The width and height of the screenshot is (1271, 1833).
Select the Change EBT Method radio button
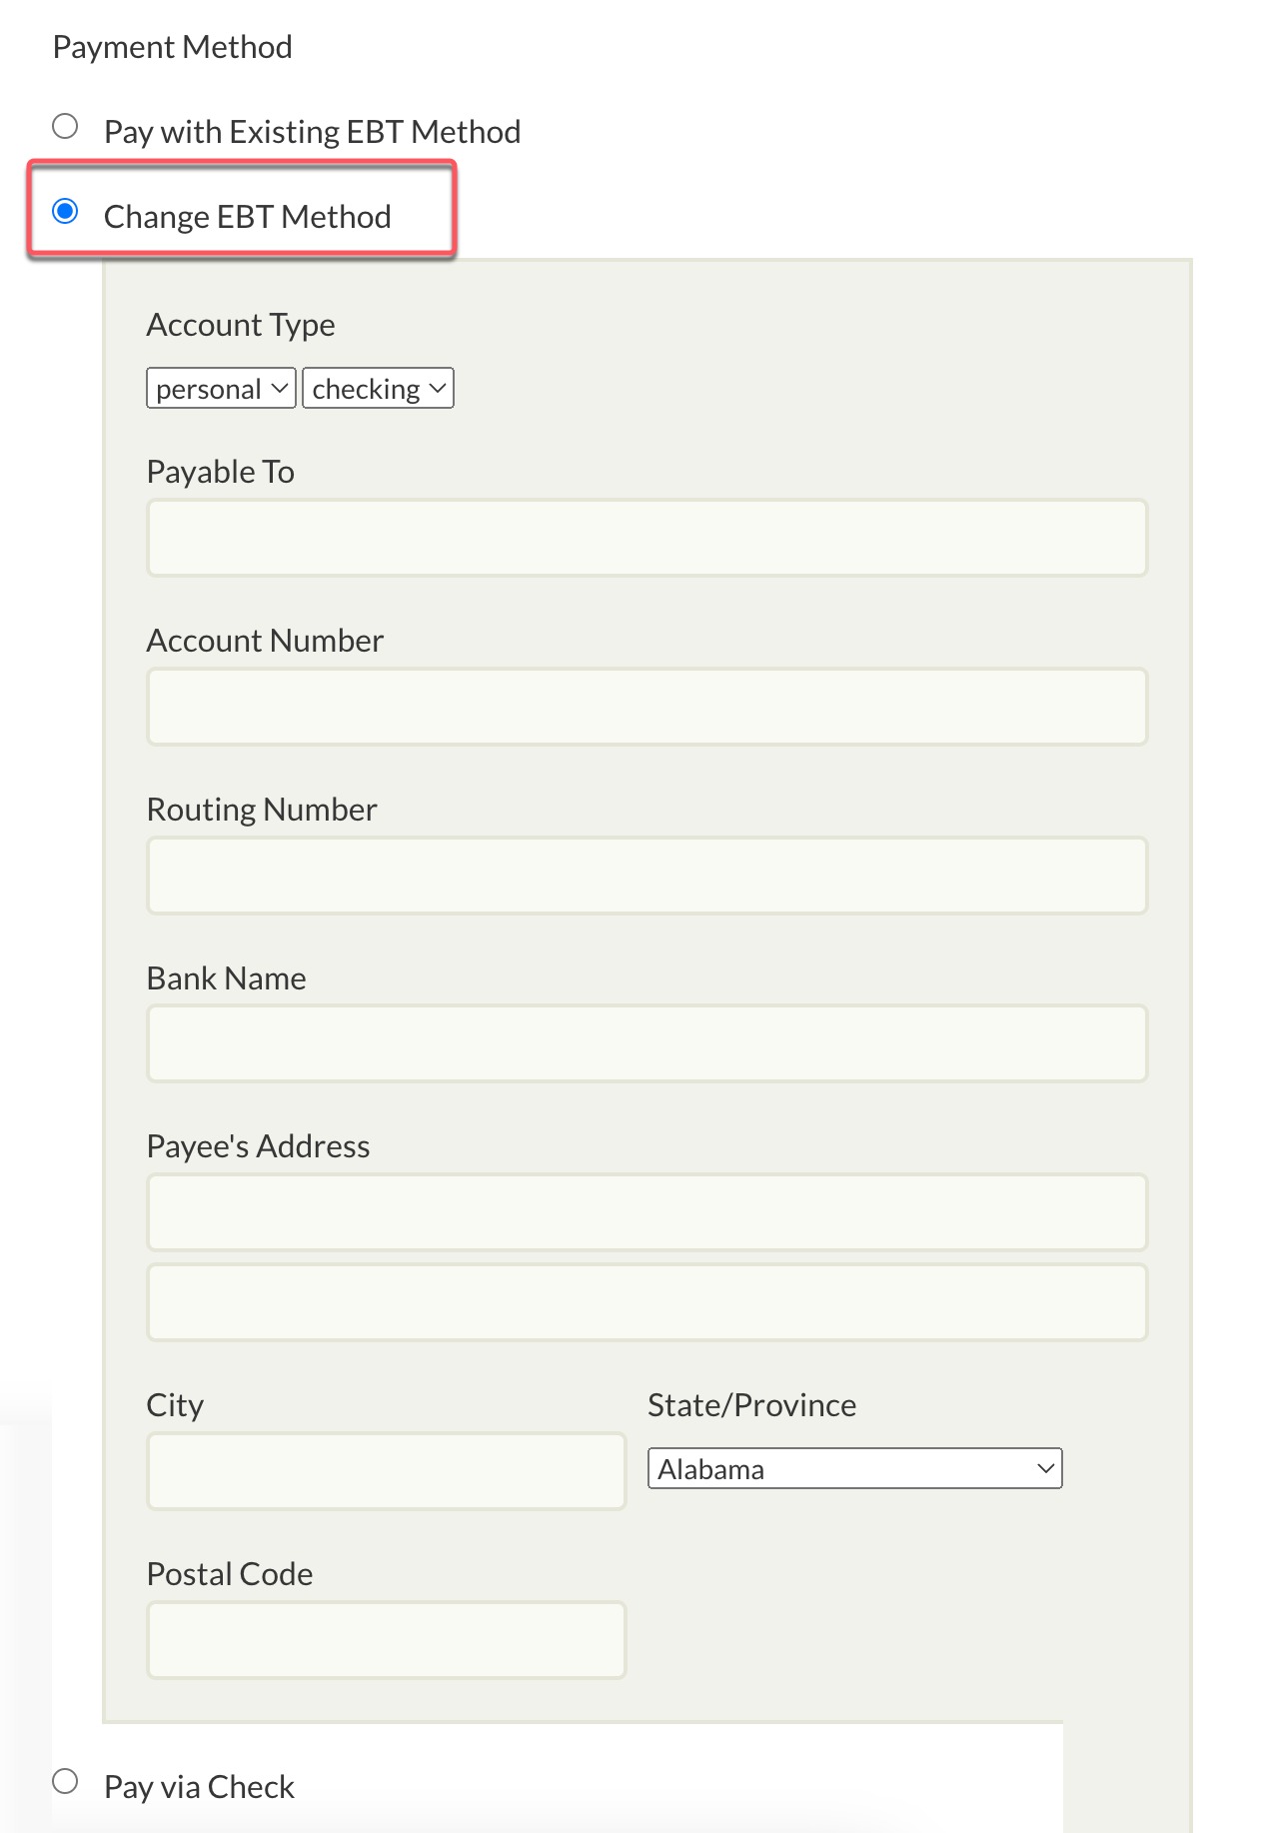pos(65,212)
